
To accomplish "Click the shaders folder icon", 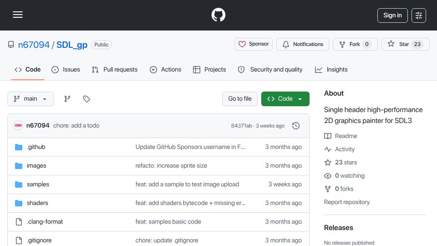I will click(19, 203).
